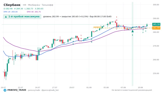Click the green arrow marker near 01.08
Image resolution: width=166 pixels, height=93 pixels.
[x=92, y=39]
